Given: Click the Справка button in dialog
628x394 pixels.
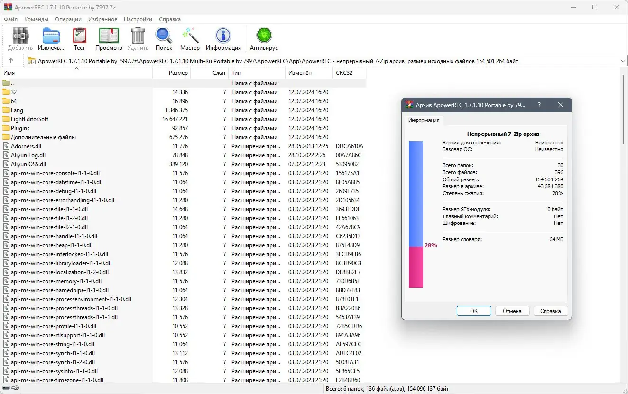Looking at the screenshot, I should [x=550, y=311].
